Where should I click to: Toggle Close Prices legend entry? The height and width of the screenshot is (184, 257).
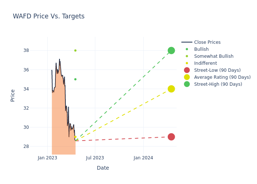click(x=207, y=42)
